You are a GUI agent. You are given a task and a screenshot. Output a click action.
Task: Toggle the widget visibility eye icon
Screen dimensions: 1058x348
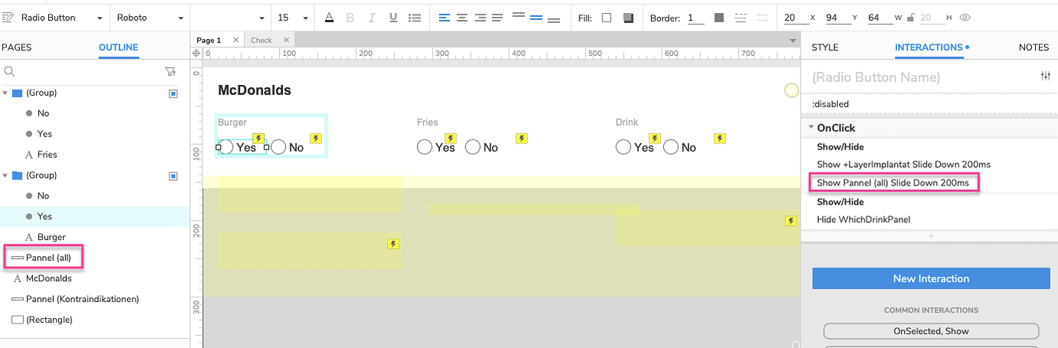point(965,18)
